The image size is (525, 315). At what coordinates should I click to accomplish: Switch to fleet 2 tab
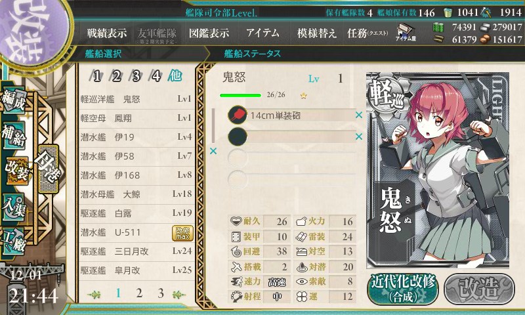click(x=116, y=76)
